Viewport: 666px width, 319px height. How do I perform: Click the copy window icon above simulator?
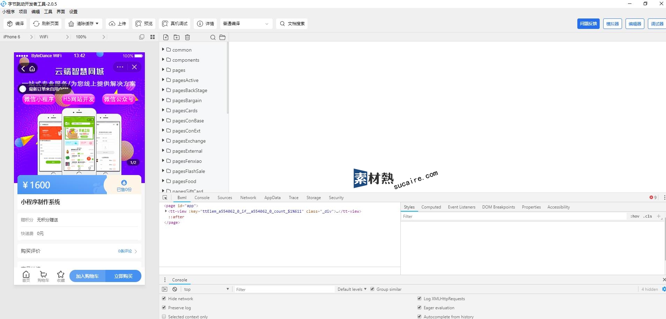142,37
